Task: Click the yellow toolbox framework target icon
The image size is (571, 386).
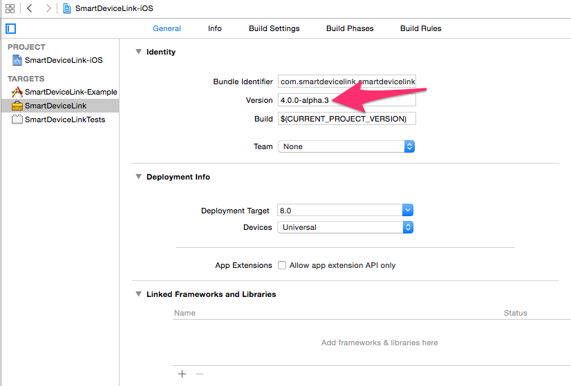Action: coord(17,106)
